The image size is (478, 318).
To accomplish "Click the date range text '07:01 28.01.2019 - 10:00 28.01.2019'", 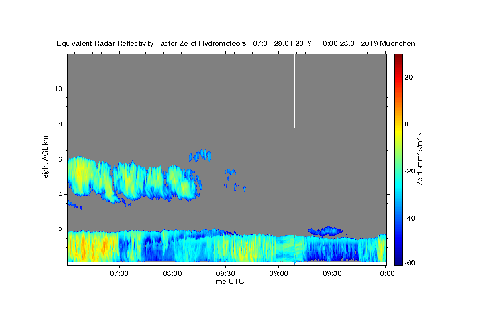I will coord(315,44).
